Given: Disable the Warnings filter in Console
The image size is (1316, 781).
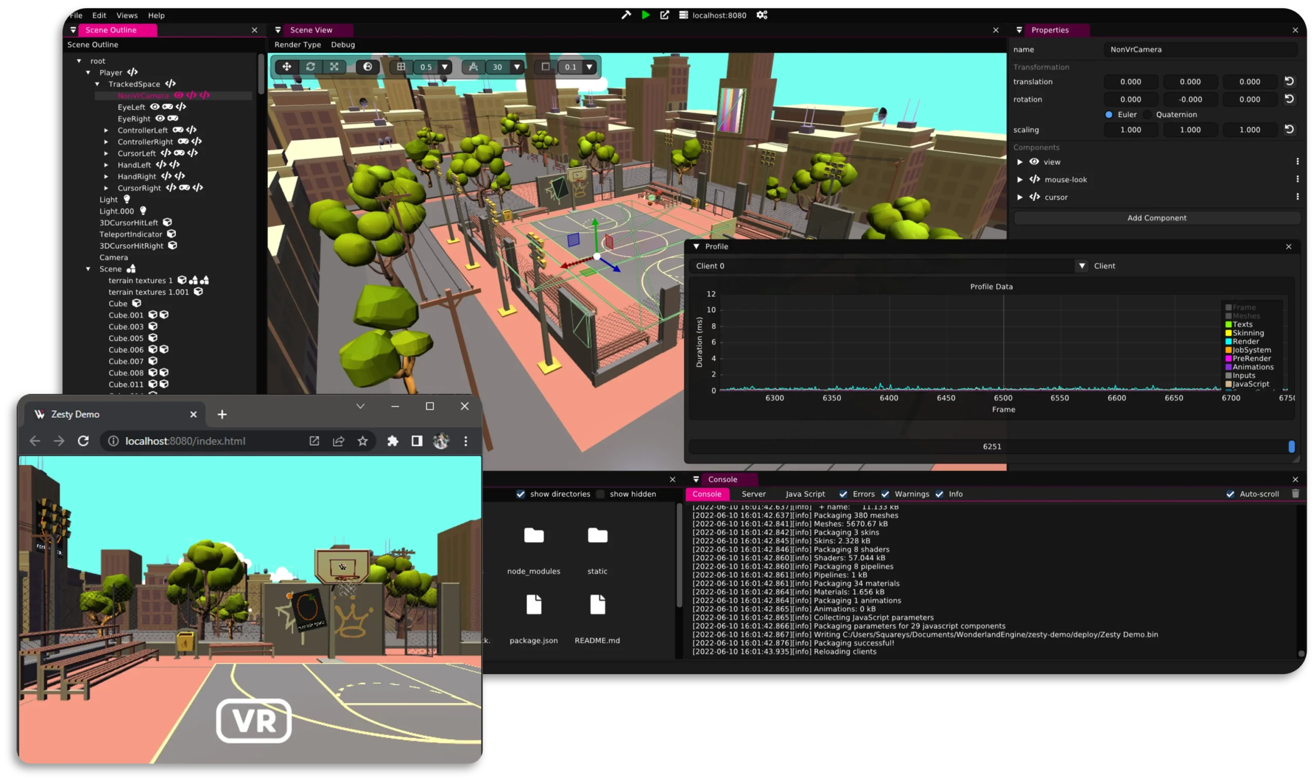Looking at the screenshot, I should coord(886,494).
